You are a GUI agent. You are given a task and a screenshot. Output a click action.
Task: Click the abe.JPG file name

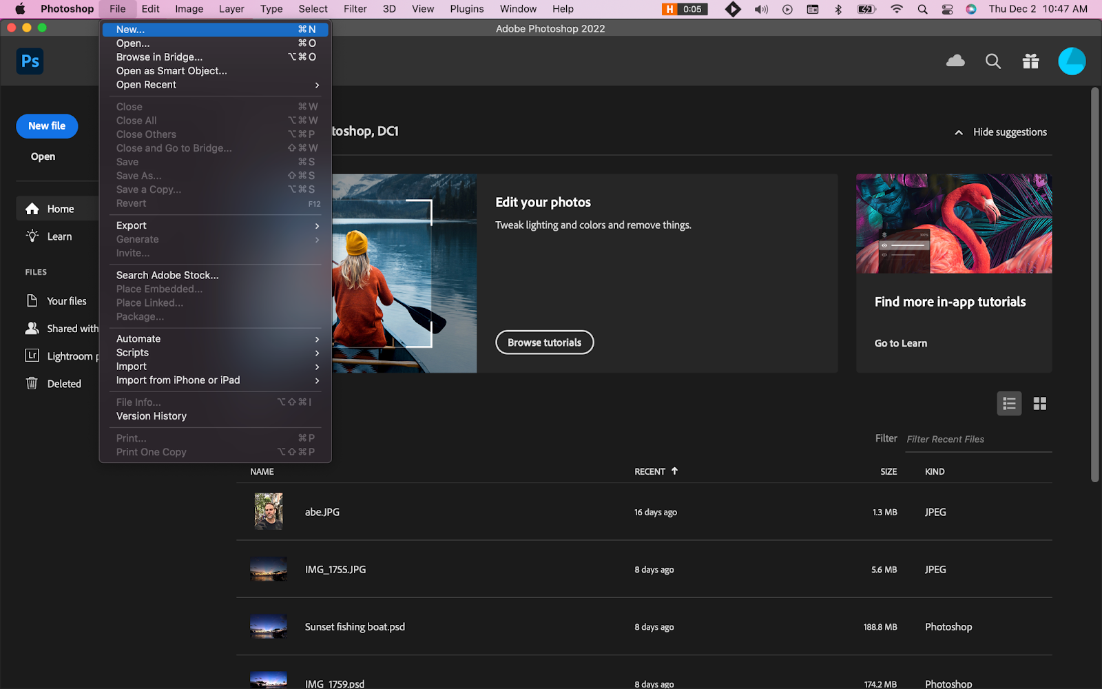322,512
